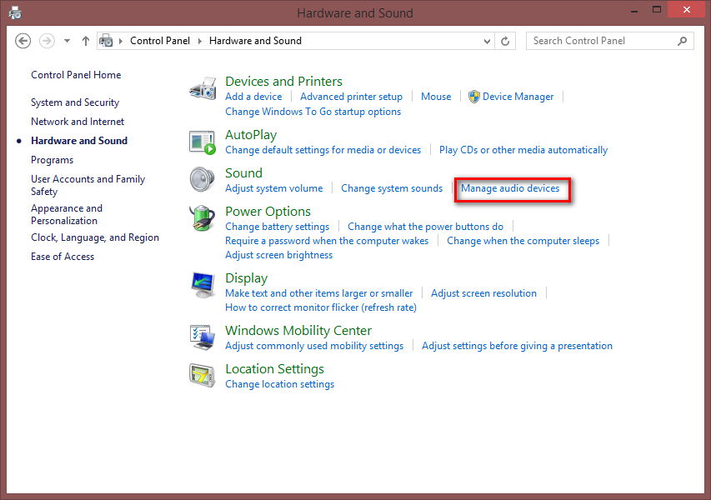The image size is (711, 500).
Task: Click the Power Options battery icon
Action: point(203,217)
